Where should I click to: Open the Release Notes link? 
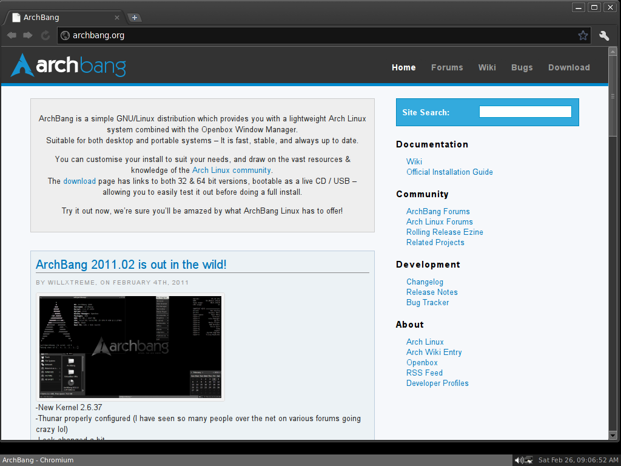pos(432,292)
